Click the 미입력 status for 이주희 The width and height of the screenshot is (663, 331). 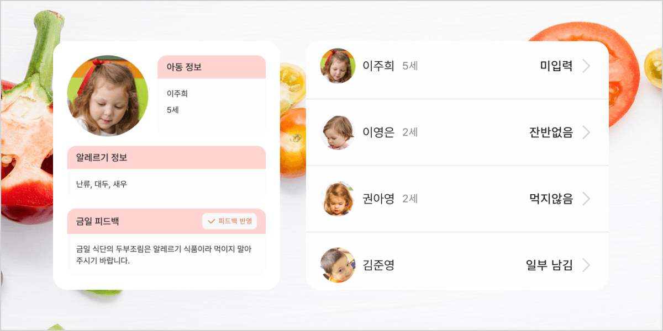pos(556,66)
